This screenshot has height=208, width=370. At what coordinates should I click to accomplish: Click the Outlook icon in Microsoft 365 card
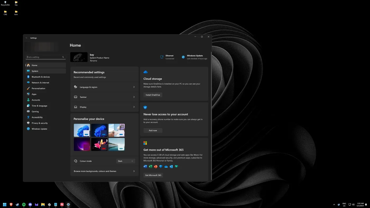[171, 167]
